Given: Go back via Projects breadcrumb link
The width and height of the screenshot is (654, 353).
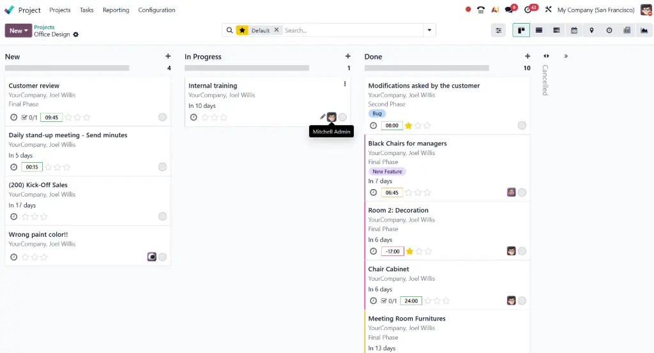Looking at the screenshot, I should point(44,27).
